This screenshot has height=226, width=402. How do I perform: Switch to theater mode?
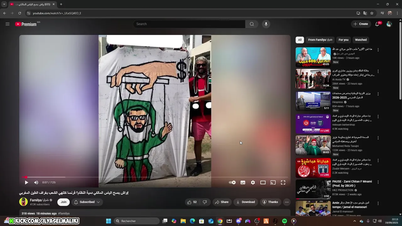coord(263,182)
